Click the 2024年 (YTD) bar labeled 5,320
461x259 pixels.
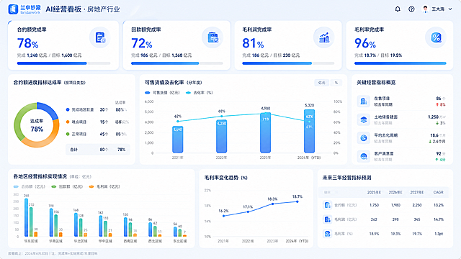(309, 131)
